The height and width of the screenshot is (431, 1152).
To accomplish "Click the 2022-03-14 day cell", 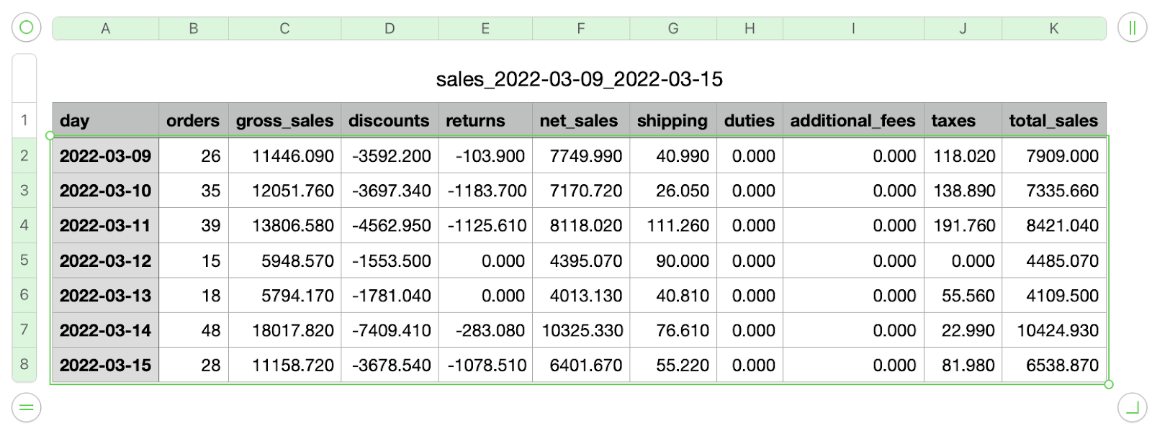I will pos(106,330).
